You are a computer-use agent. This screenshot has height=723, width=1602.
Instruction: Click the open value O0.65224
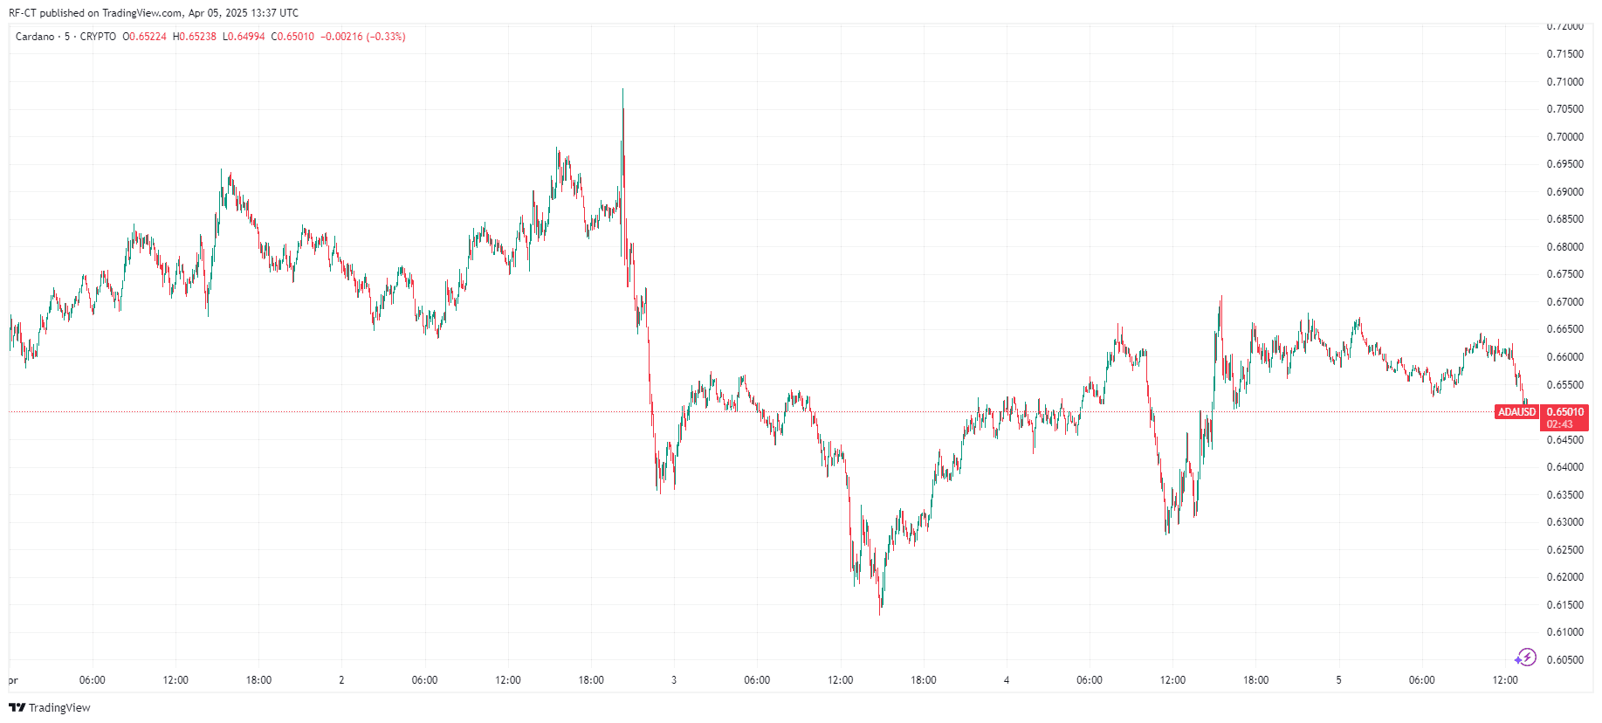pyautogui.click(x=144, y=37)
